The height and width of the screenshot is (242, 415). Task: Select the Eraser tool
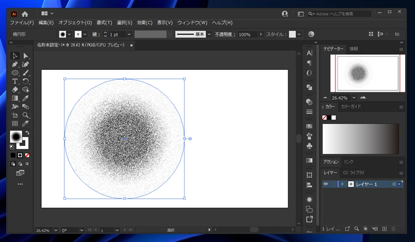click(x=15, y=90)
